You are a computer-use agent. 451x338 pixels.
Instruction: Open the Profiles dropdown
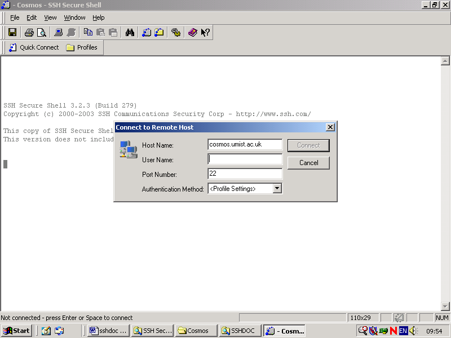tap(82, 47)
